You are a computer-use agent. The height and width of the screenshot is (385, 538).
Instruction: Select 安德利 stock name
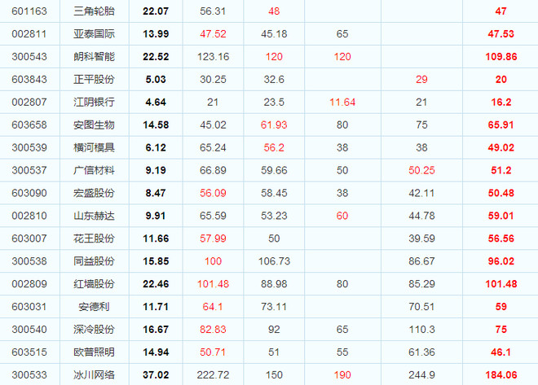click(x=94, y=307)
